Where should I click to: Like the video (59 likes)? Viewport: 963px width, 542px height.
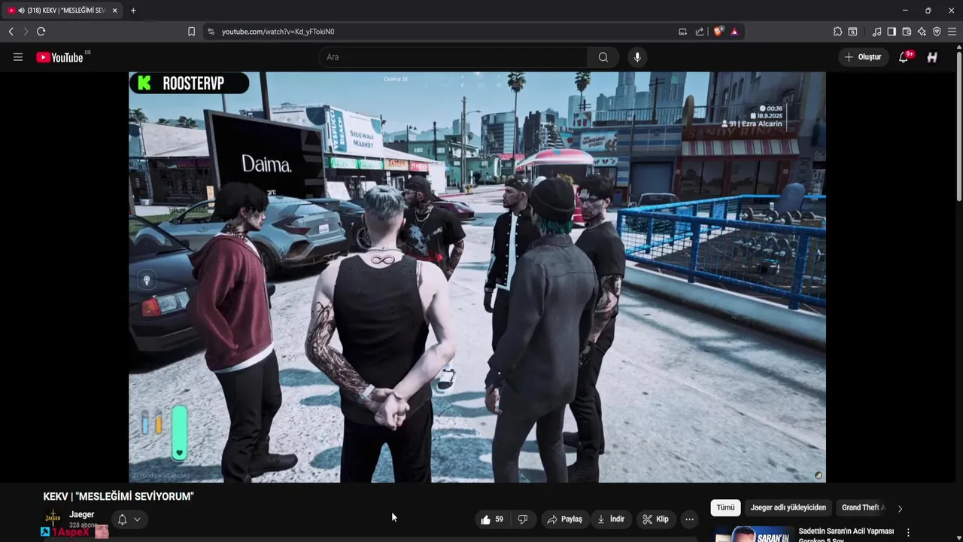coord(492,519)
